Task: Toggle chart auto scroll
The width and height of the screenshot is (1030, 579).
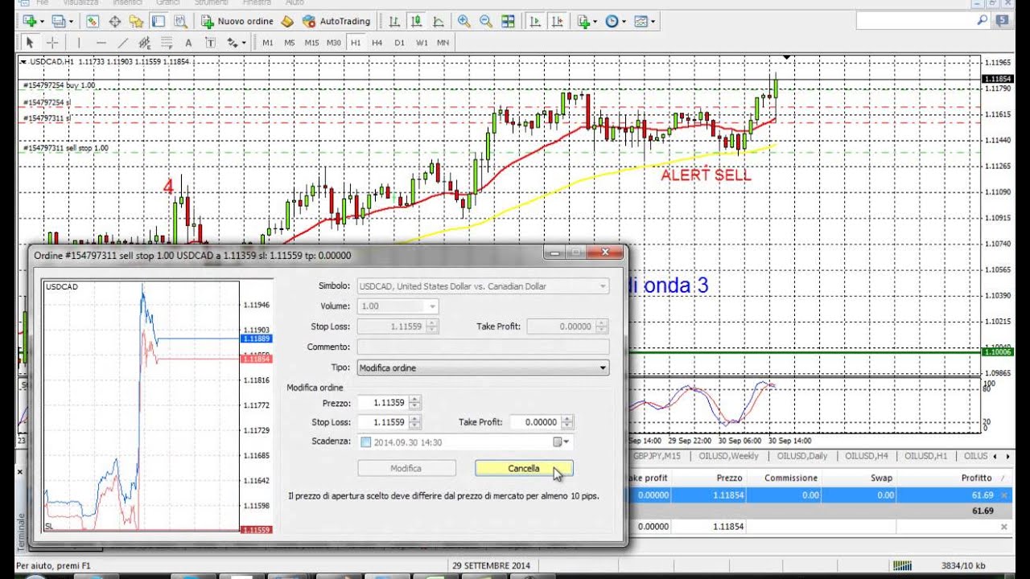Action: tap(534, 21)
